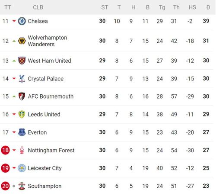Click the CLB column header
The width and height of the screenshot is (216, 196).
tap(38, 7)
